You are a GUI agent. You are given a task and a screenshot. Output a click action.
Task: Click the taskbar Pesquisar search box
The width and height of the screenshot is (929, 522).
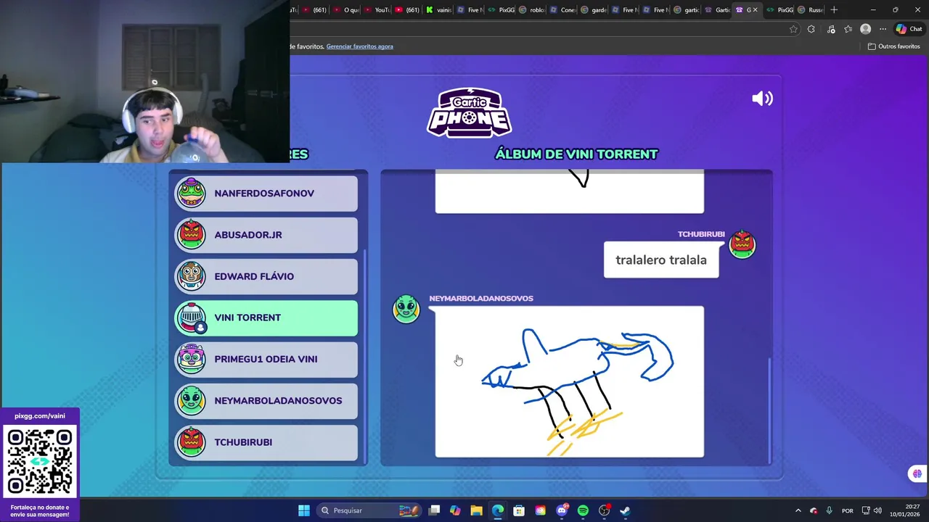[369, 510]
